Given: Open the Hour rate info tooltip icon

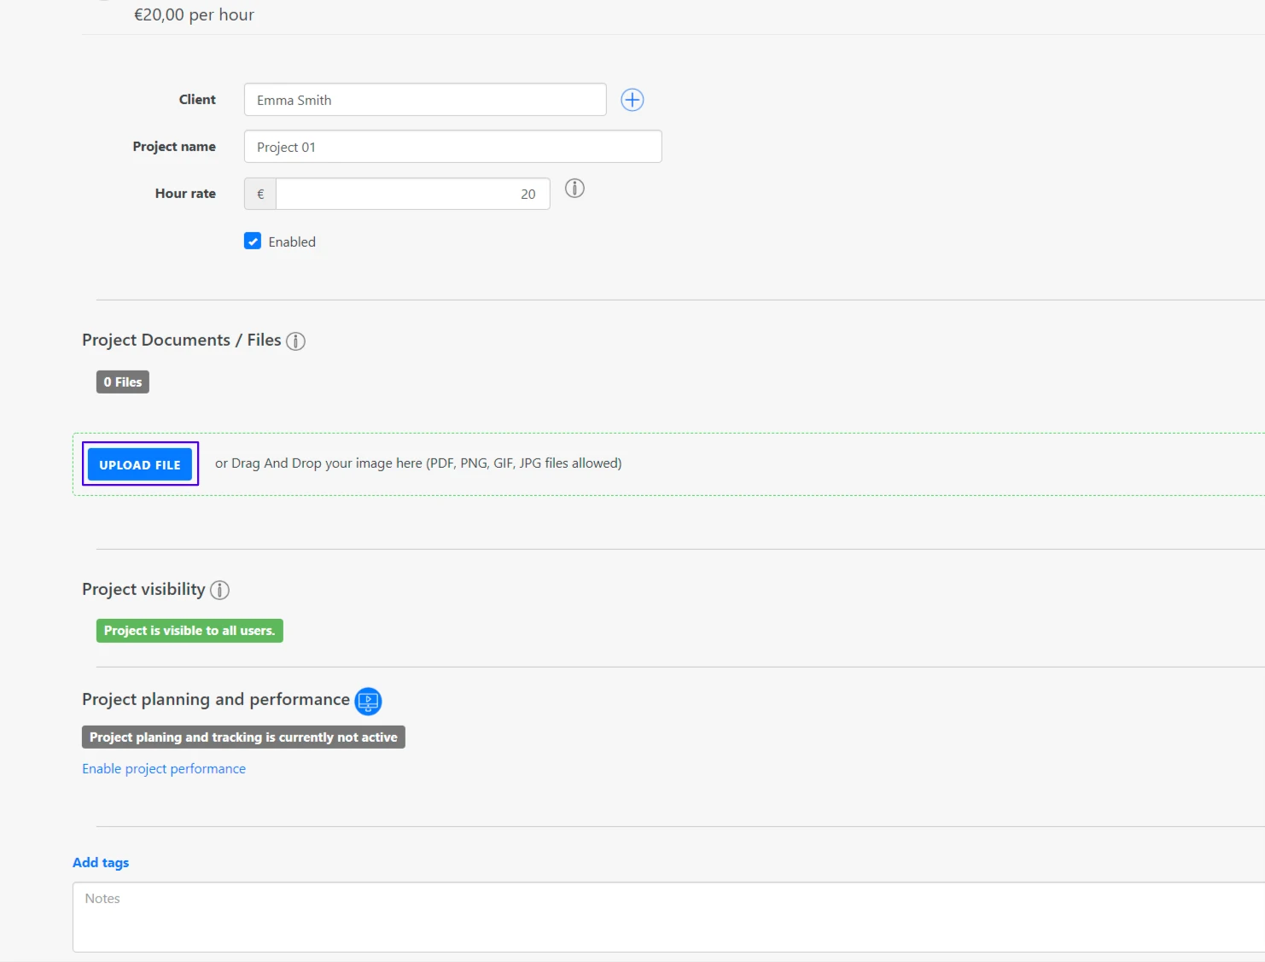Looking at the screenshot, I should pos(574,189).
